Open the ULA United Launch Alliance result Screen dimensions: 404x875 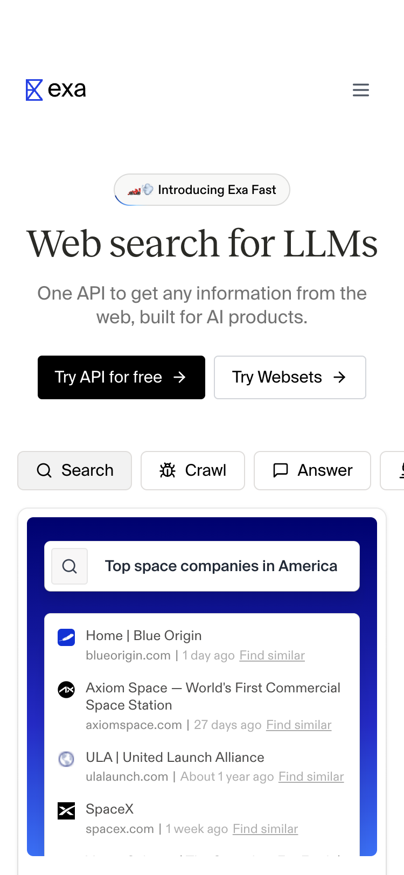click(x=175, y=758)
